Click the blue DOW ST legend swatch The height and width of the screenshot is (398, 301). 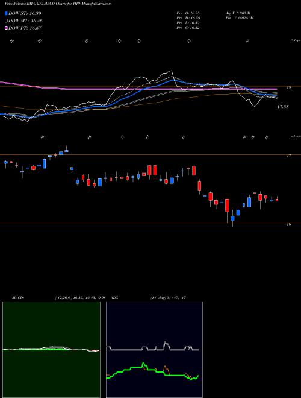point(7,13)
